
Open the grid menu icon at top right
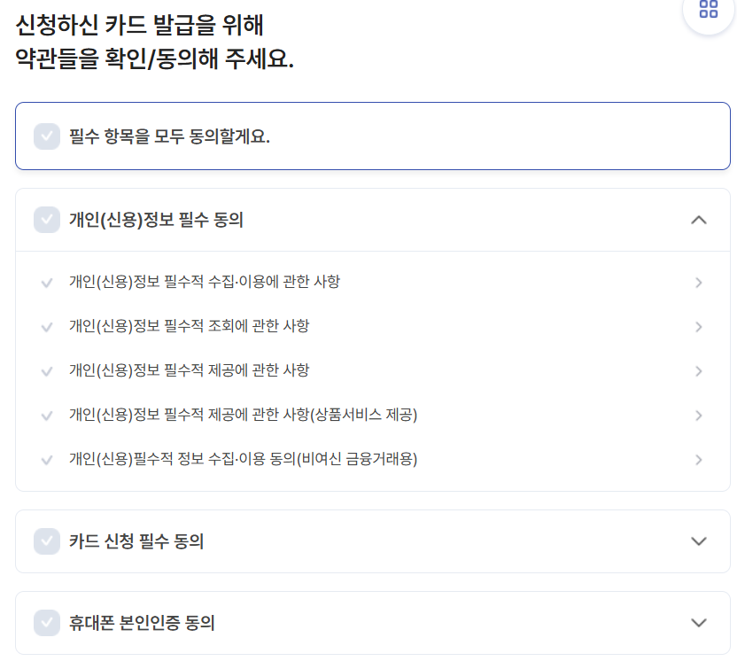708,11
